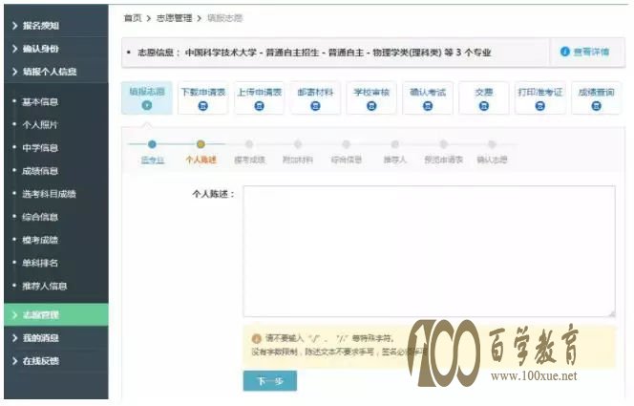Click the 模考成绩 step dot
This screenshot has width=634, height=406.
click(249, 144)
